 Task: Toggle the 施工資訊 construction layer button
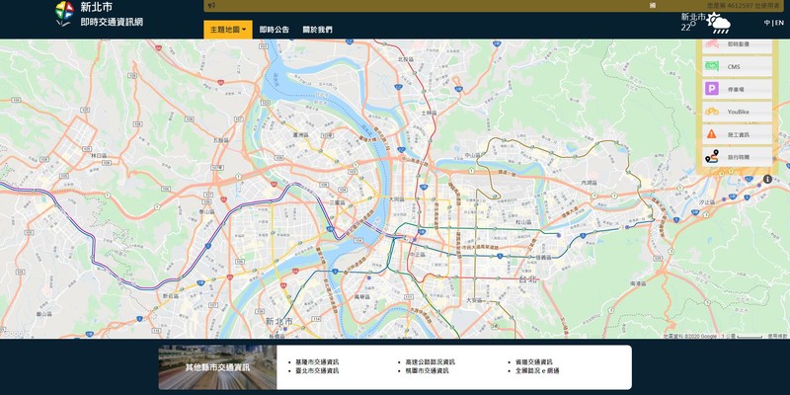pyautogui.click(x=738, y=134)
